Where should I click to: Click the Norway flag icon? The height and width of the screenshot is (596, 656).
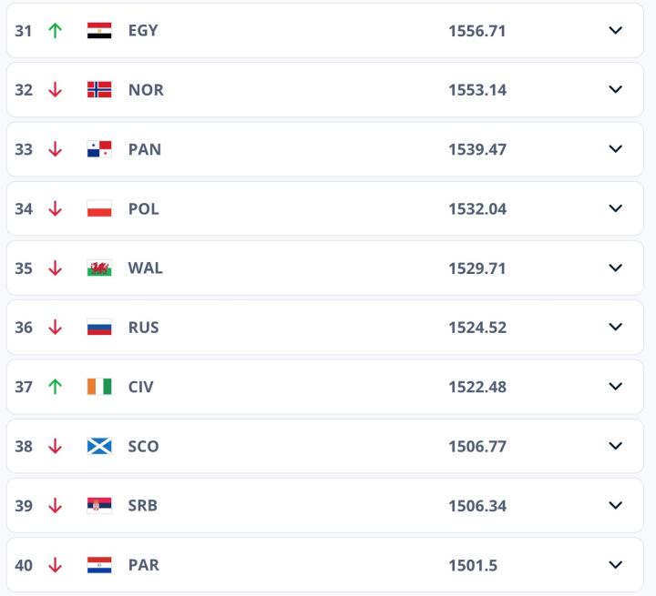click(x=99, y=89)
